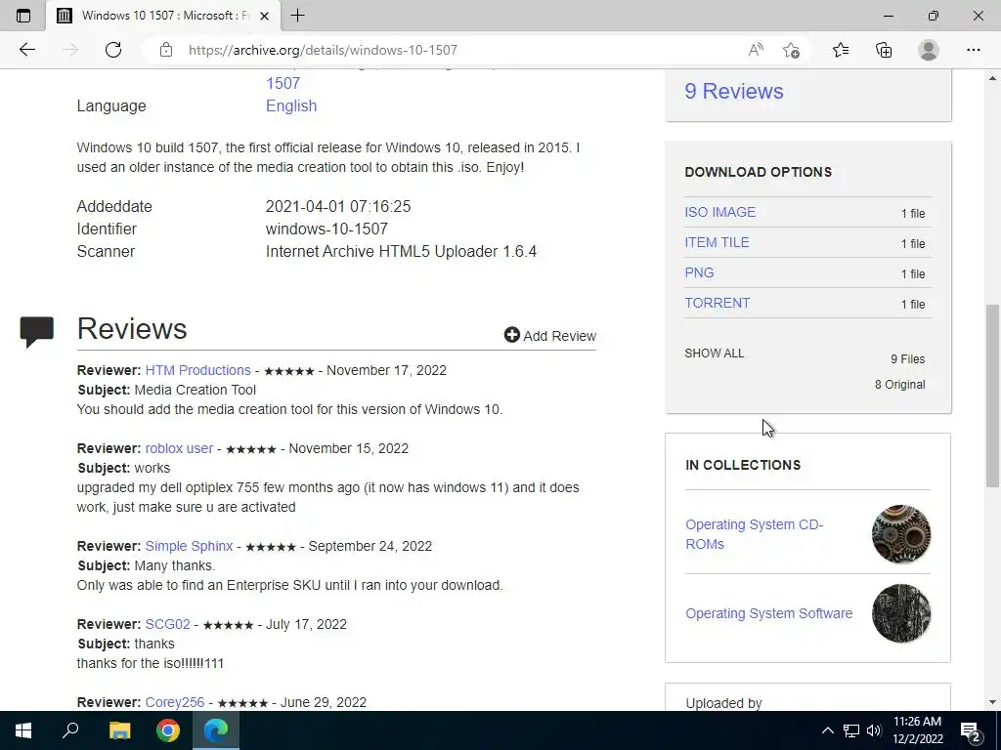This screenshot has height=750, width=1001.
Task: Open the Collections icon in toolbar
Action: (884, 50)
